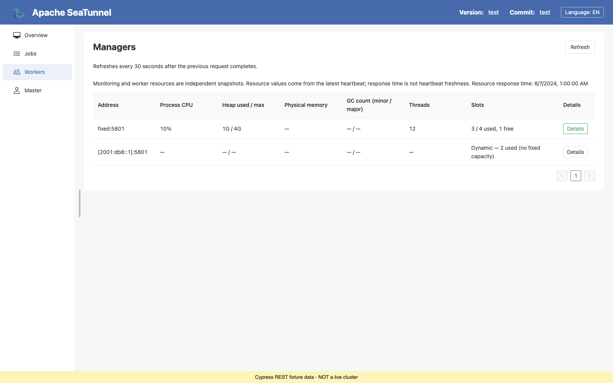Open Details for [2001:db8::1]:5801 worker
Screen dimensions: 613x383
pyautogui.click(x=575, y=152)
